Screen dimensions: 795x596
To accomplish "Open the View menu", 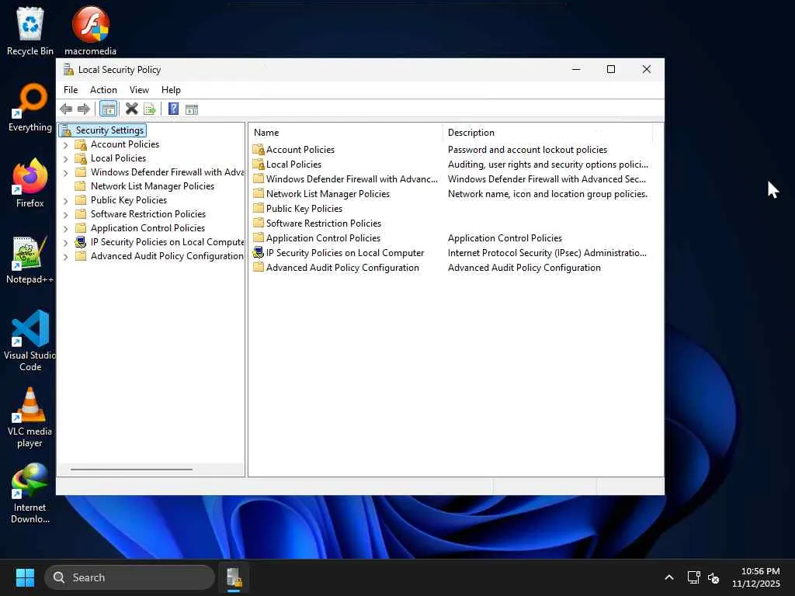I will click(x=139, y=90).
